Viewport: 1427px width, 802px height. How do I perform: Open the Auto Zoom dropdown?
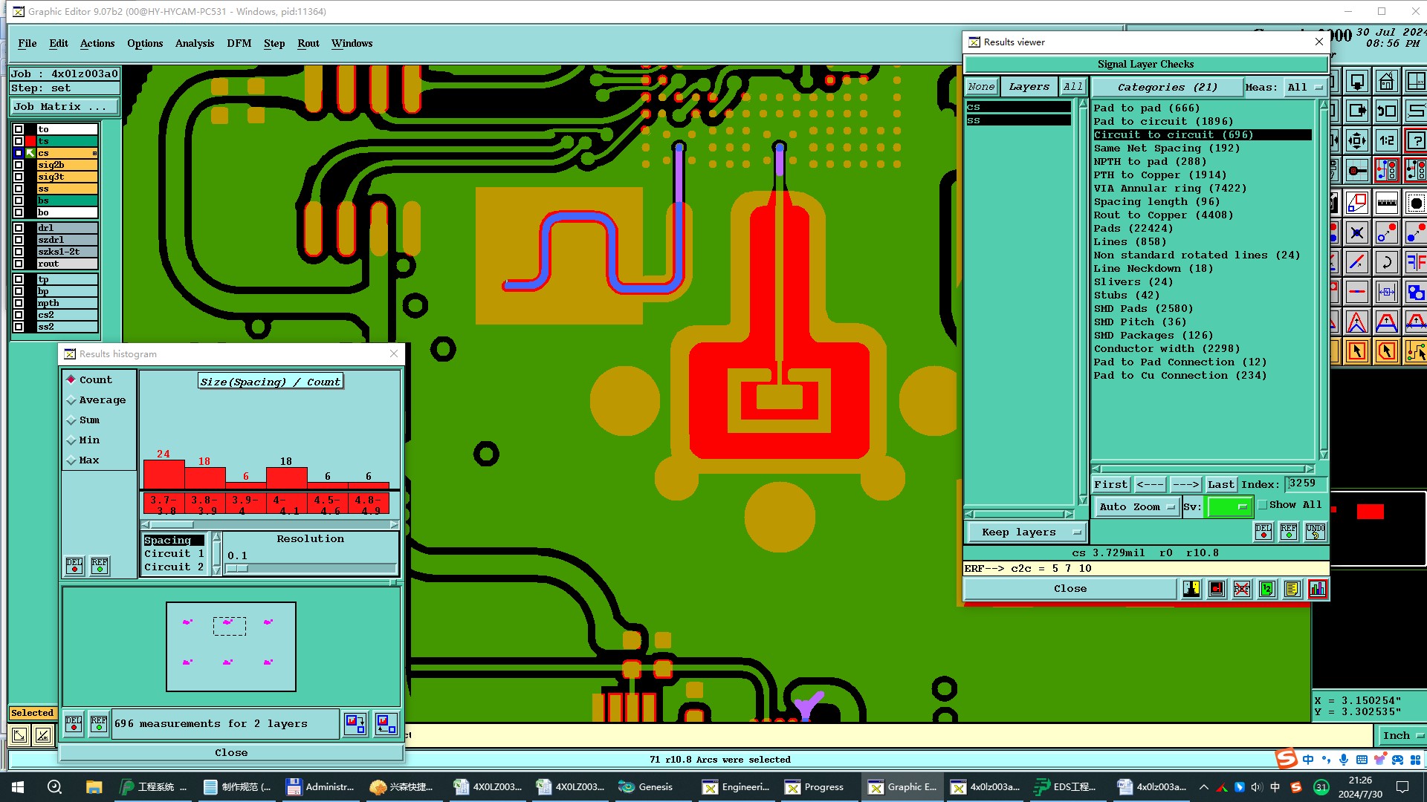(x=1136, y=507)
